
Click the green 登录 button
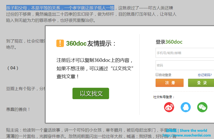pos(201,83)
